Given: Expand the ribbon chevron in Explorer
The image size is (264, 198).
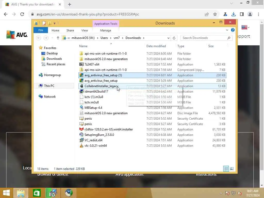Looking at the screenshot, I should [x=227, y=30].
